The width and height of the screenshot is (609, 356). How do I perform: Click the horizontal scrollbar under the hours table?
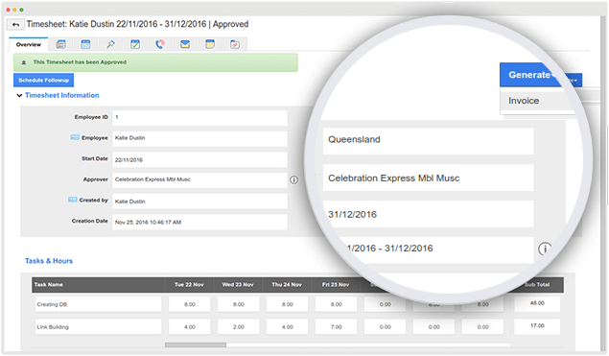point(196,344)
